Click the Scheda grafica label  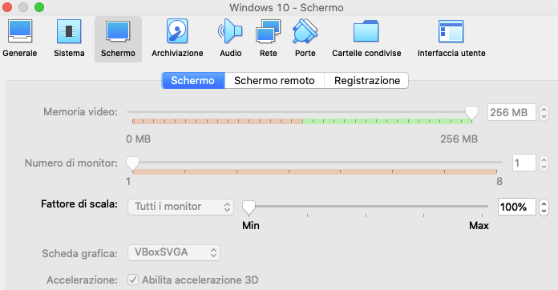pyautogui.click(x=79, y=253)
